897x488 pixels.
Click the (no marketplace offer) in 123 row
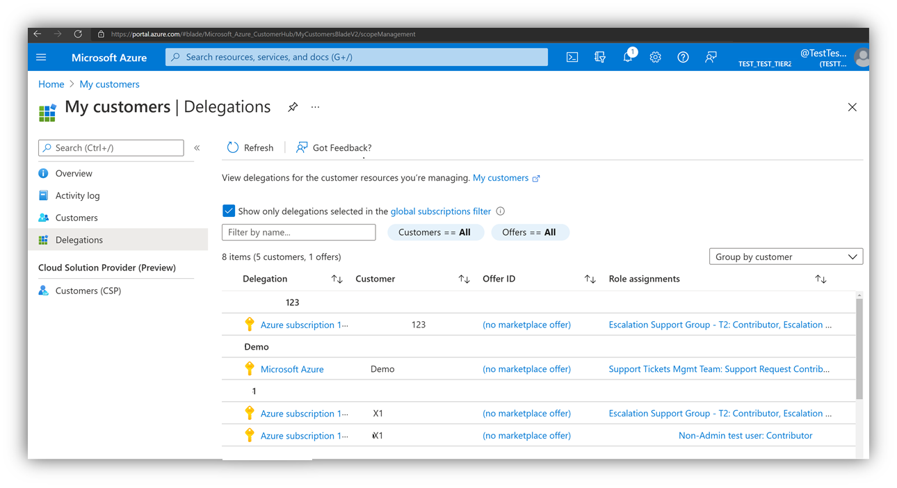click(526, 325)
